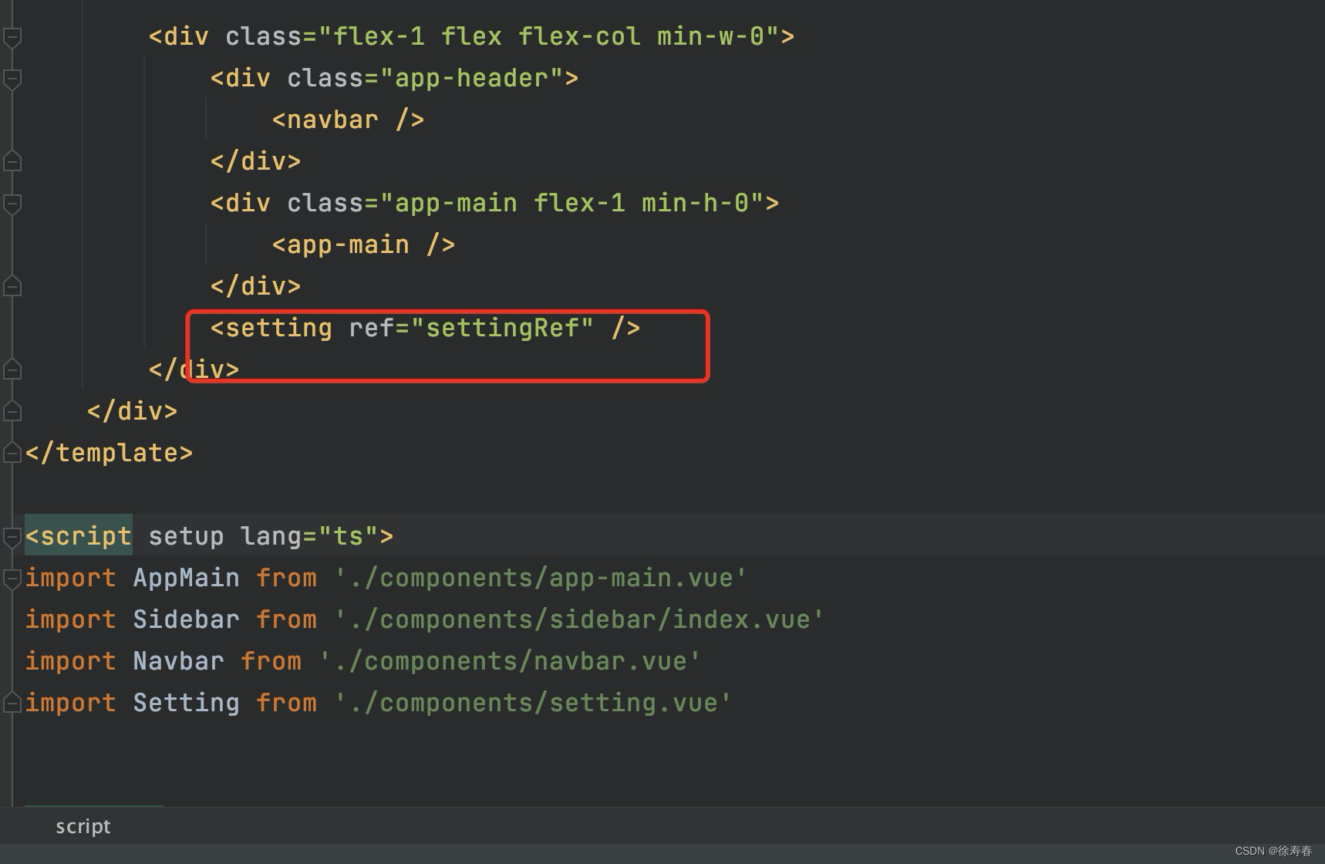
Task: Open './components/navbar.vue' import path
Action: [510, 662]
